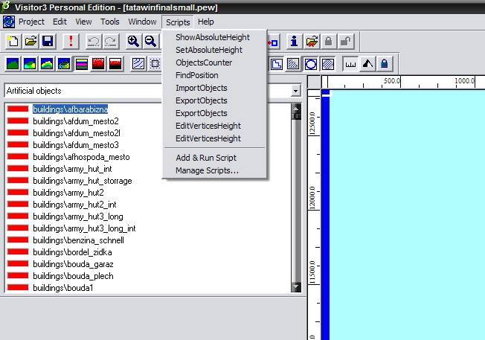Image resolution: width=485 pixels, height=340 pixels.
Task: Run the SetAbsoluteHeight script
Action: pyautogui.click(x=209, y=50)
